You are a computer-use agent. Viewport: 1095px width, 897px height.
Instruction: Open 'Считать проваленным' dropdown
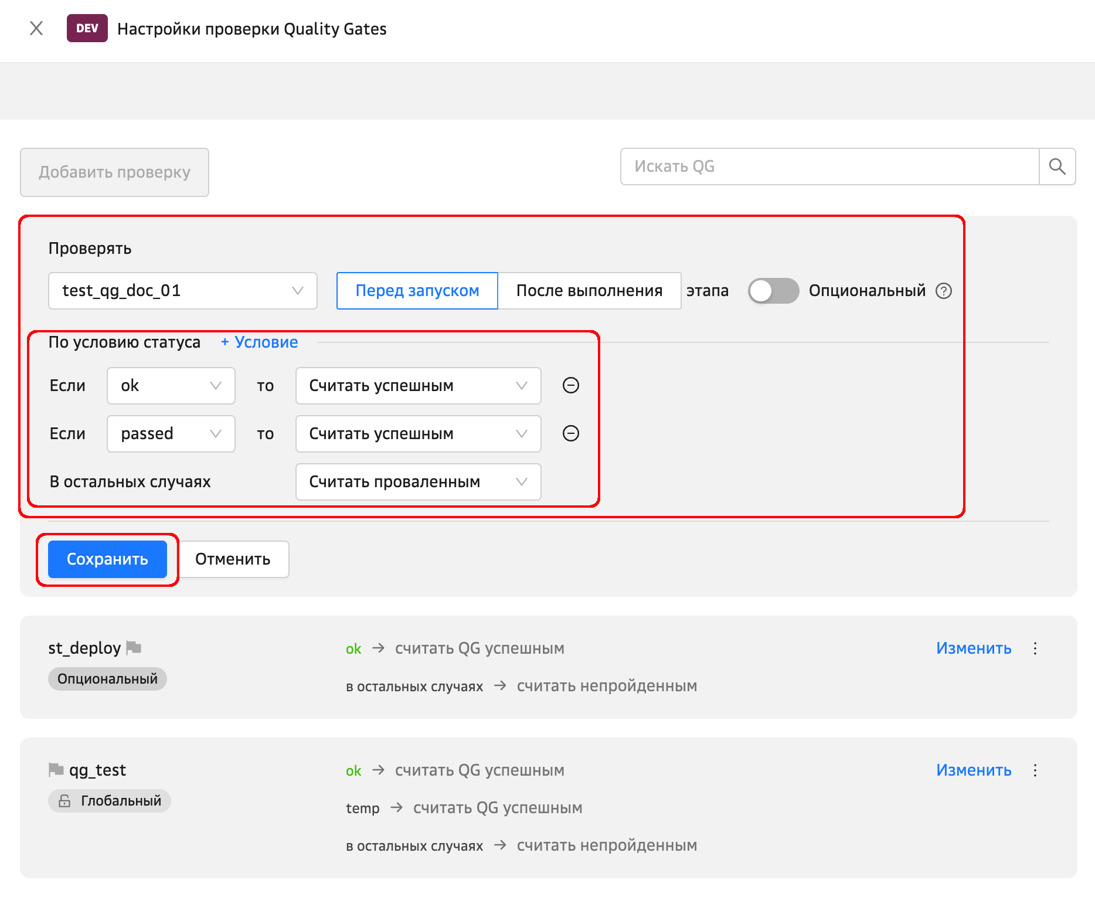click(x=417, y=482)
